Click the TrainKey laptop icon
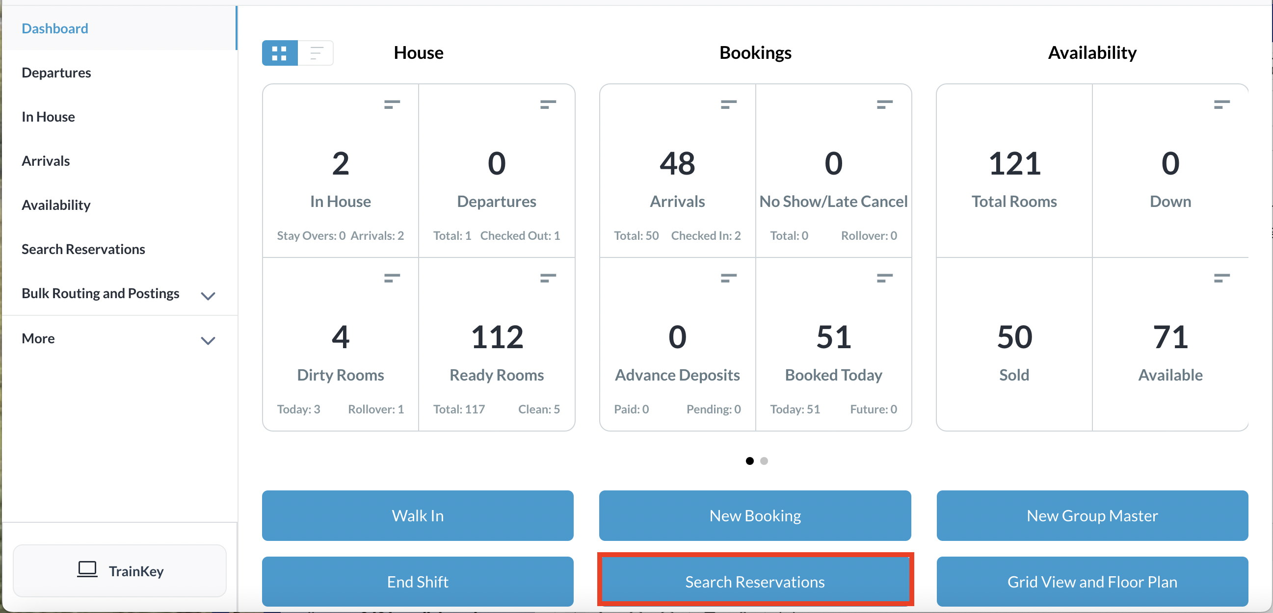 click(x=87, y=569)
